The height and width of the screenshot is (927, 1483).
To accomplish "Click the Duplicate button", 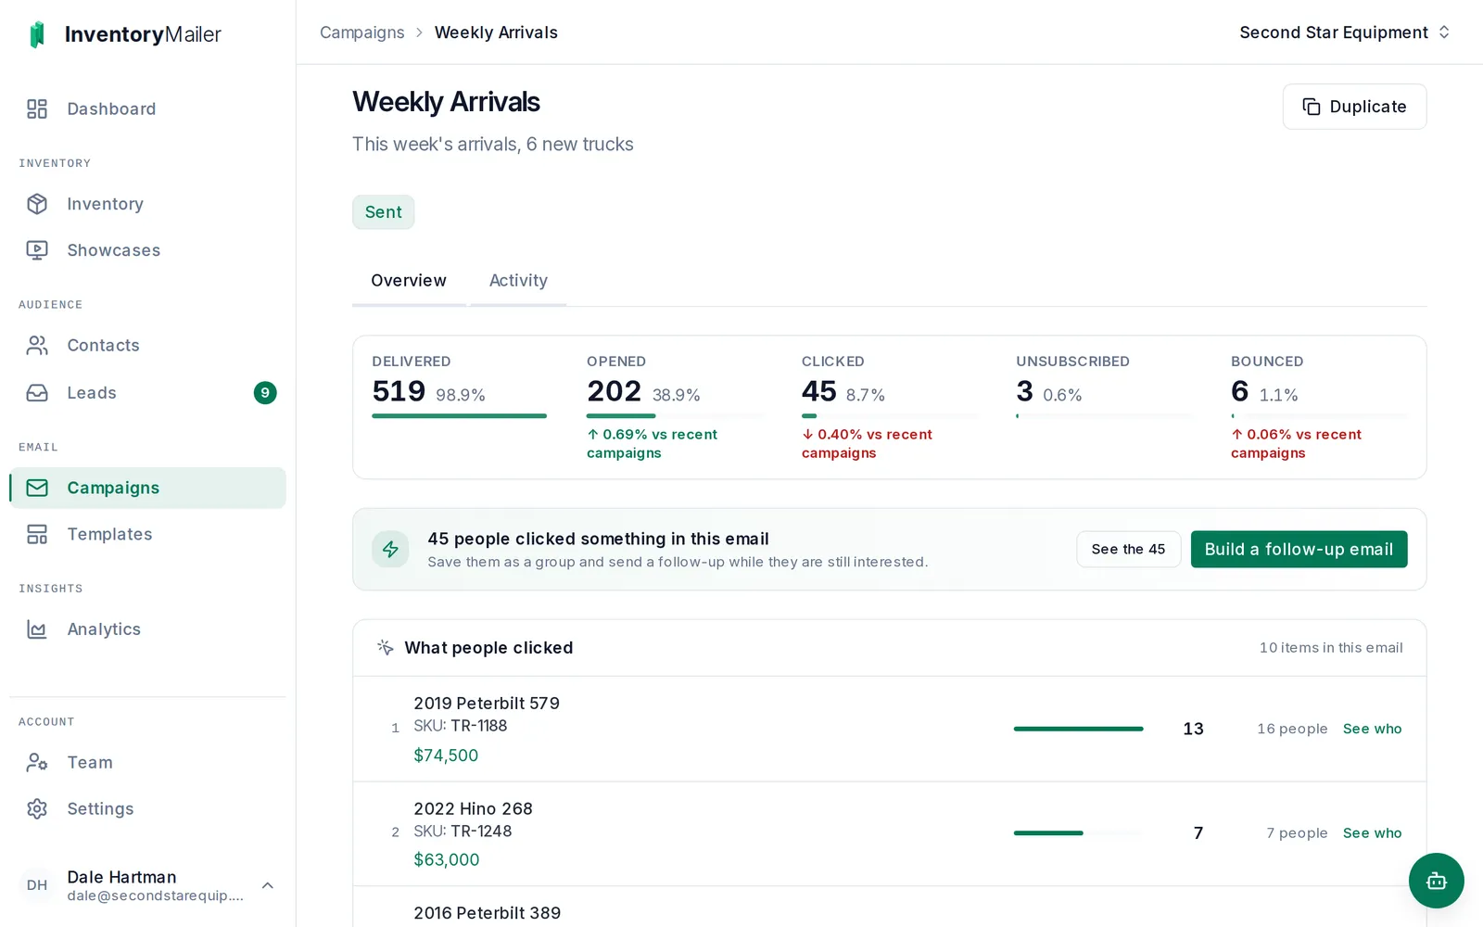I will (x=1354, y=107).
